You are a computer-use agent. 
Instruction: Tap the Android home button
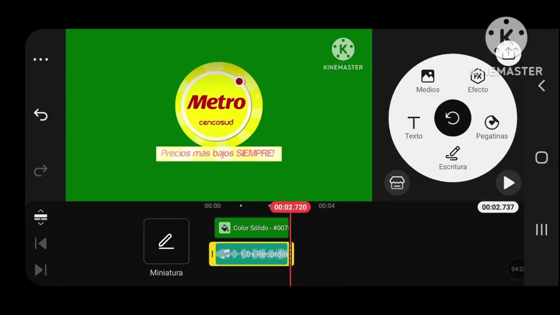coord(542,158)
